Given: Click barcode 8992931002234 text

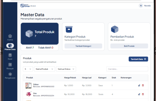Looking at the screenshot, I should 48,96.
